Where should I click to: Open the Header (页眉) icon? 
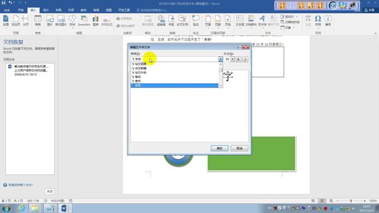(x=208, y=21)
